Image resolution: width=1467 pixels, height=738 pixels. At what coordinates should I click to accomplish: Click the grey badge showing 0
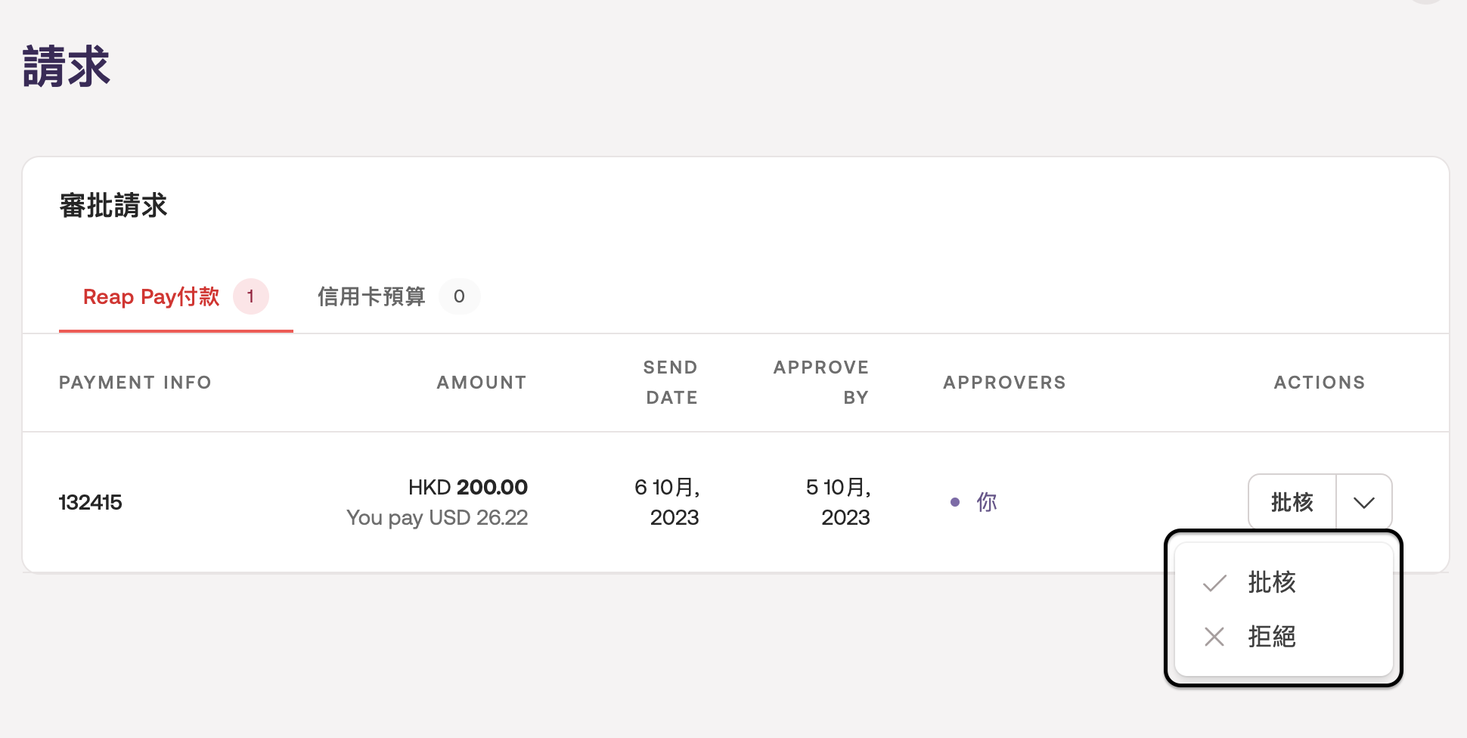tap(459, 296)
